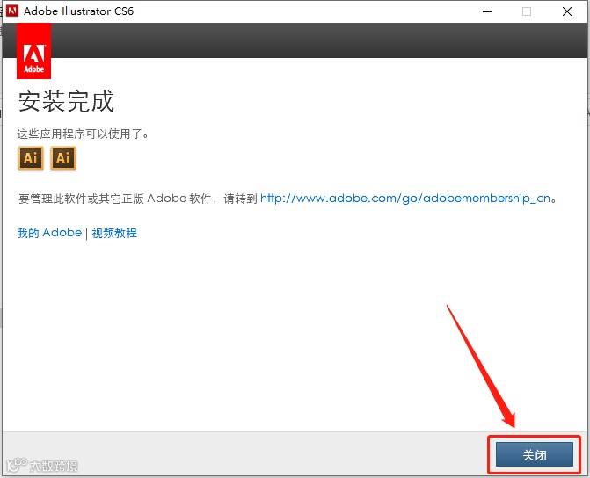Open the adobemembership_cn URL link
This screenshot has height=478, width=590.
(405, 199)
